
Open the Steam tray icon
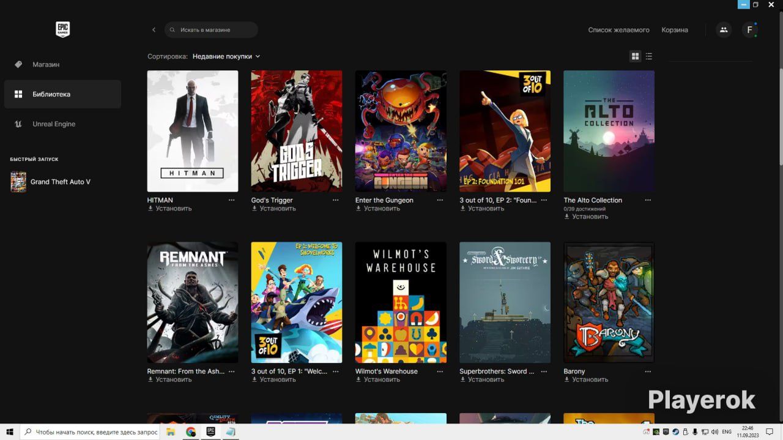[676, 431]
